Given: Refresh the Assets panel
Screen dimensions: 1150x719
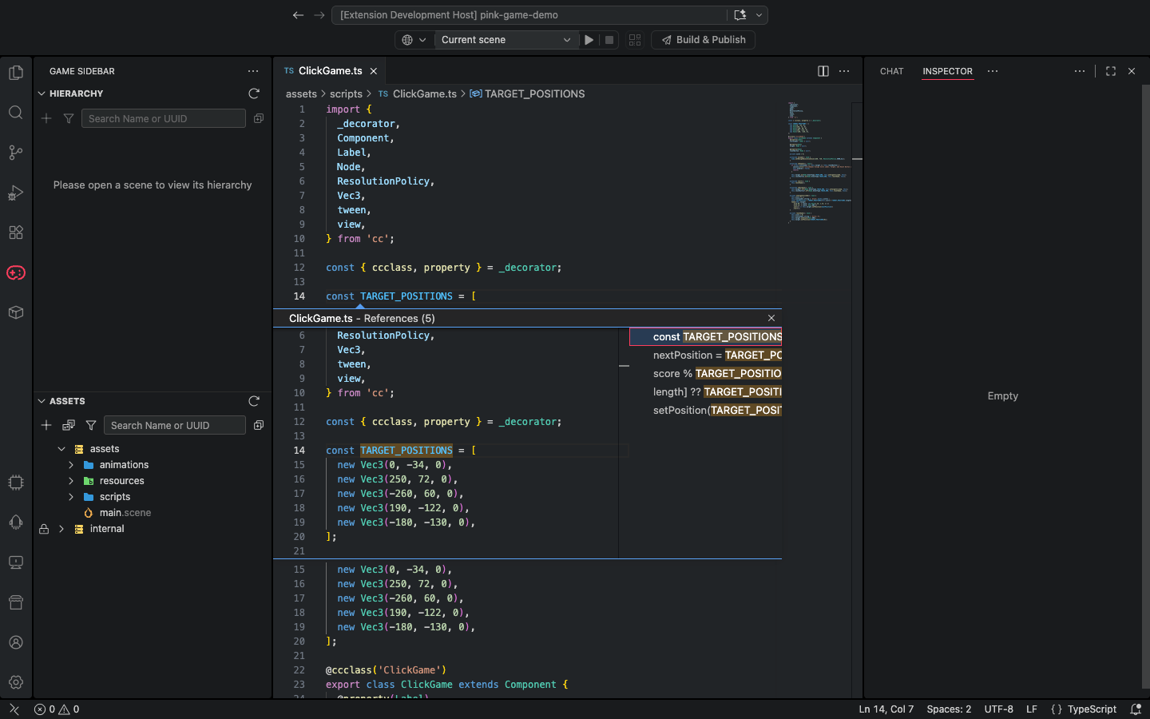Looking at the screenshot, I should (254, 401).
